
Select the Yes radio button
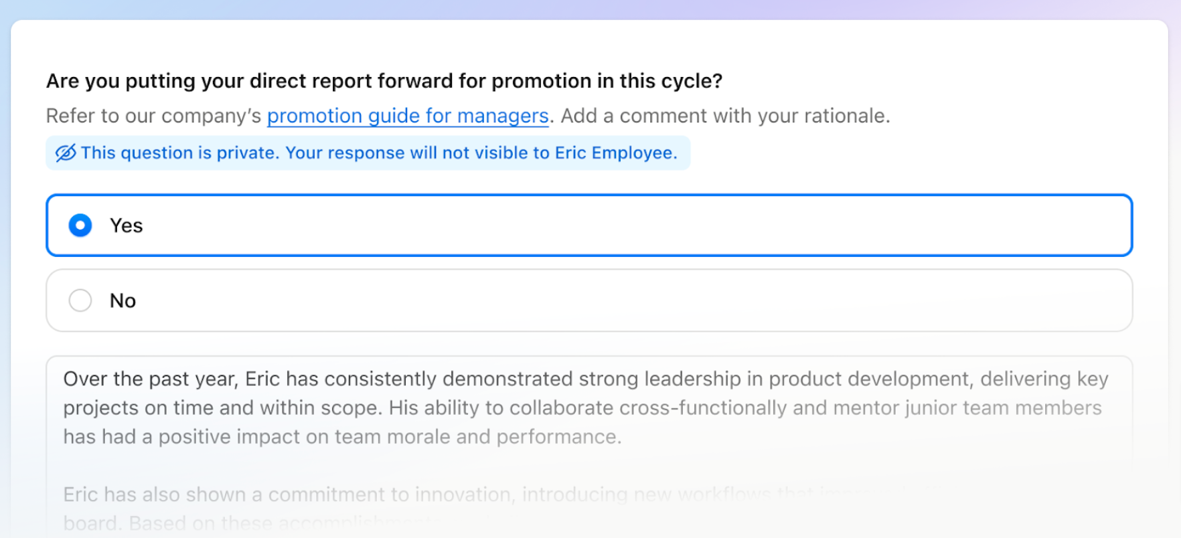point(80,226)
